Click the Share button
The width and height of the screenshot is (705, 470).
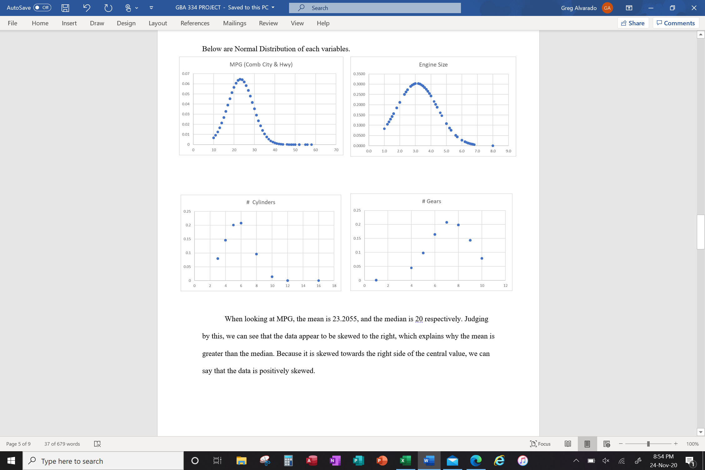633,23
